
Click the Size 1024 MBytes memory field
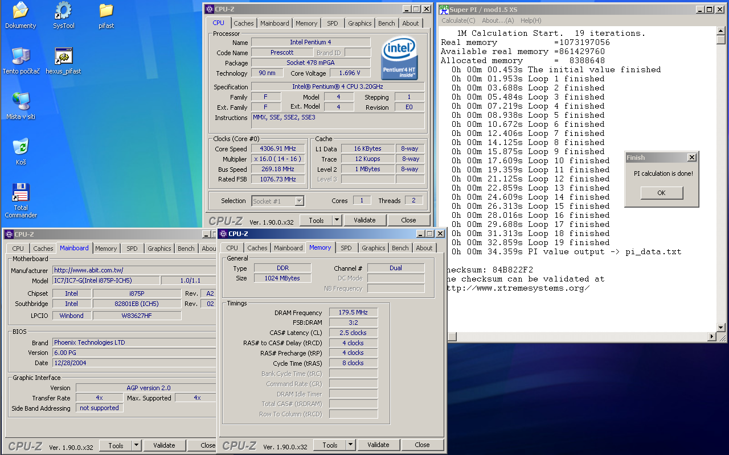click(x=282, y=278)
